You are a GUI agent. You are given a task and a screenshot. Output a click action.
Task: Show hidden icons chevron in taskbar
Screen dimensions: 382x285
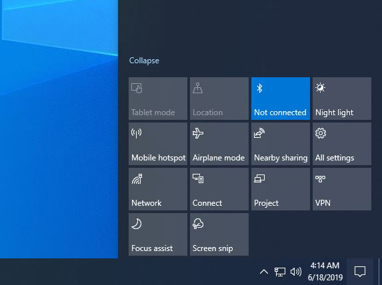click(264, 272)
